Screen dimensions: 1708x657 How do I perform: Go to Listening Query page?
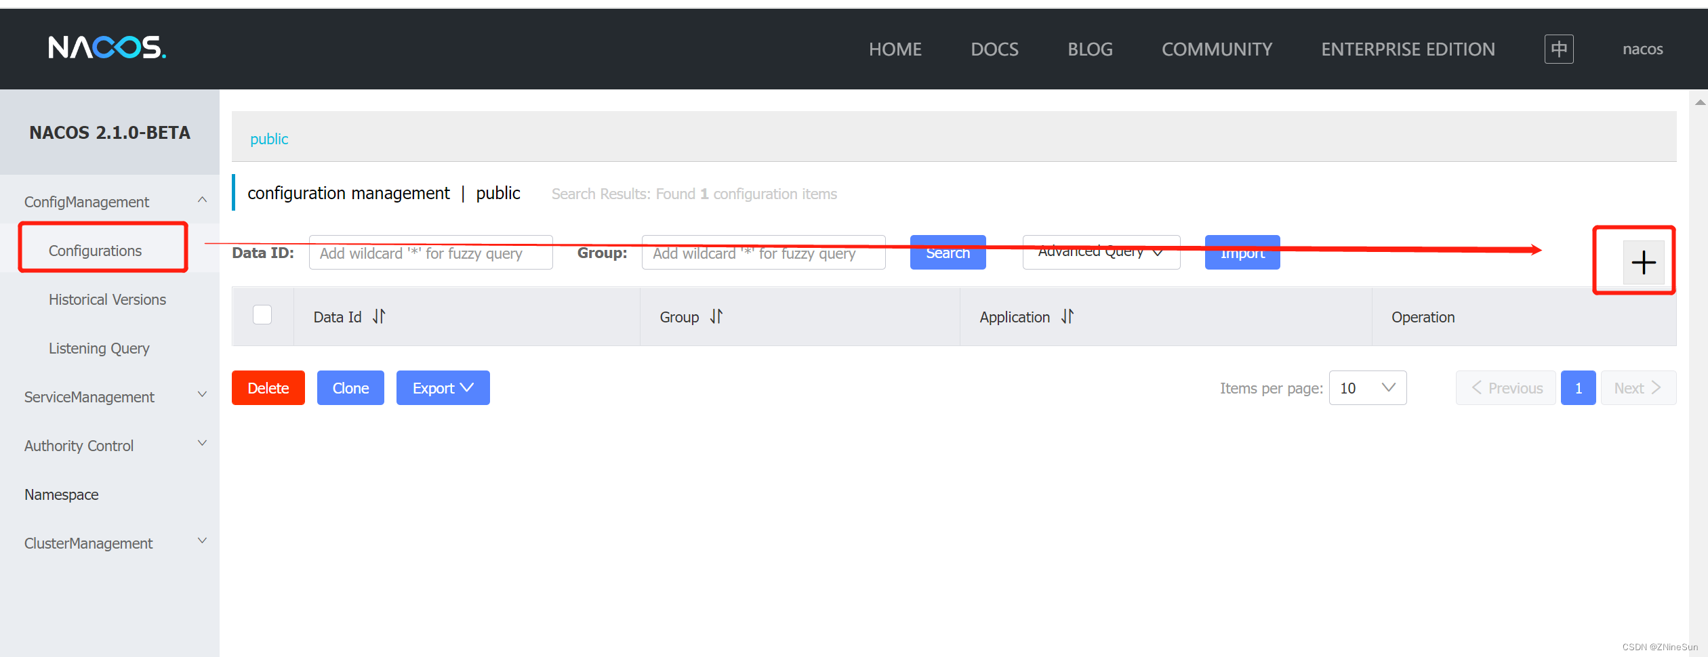point(99,348)
